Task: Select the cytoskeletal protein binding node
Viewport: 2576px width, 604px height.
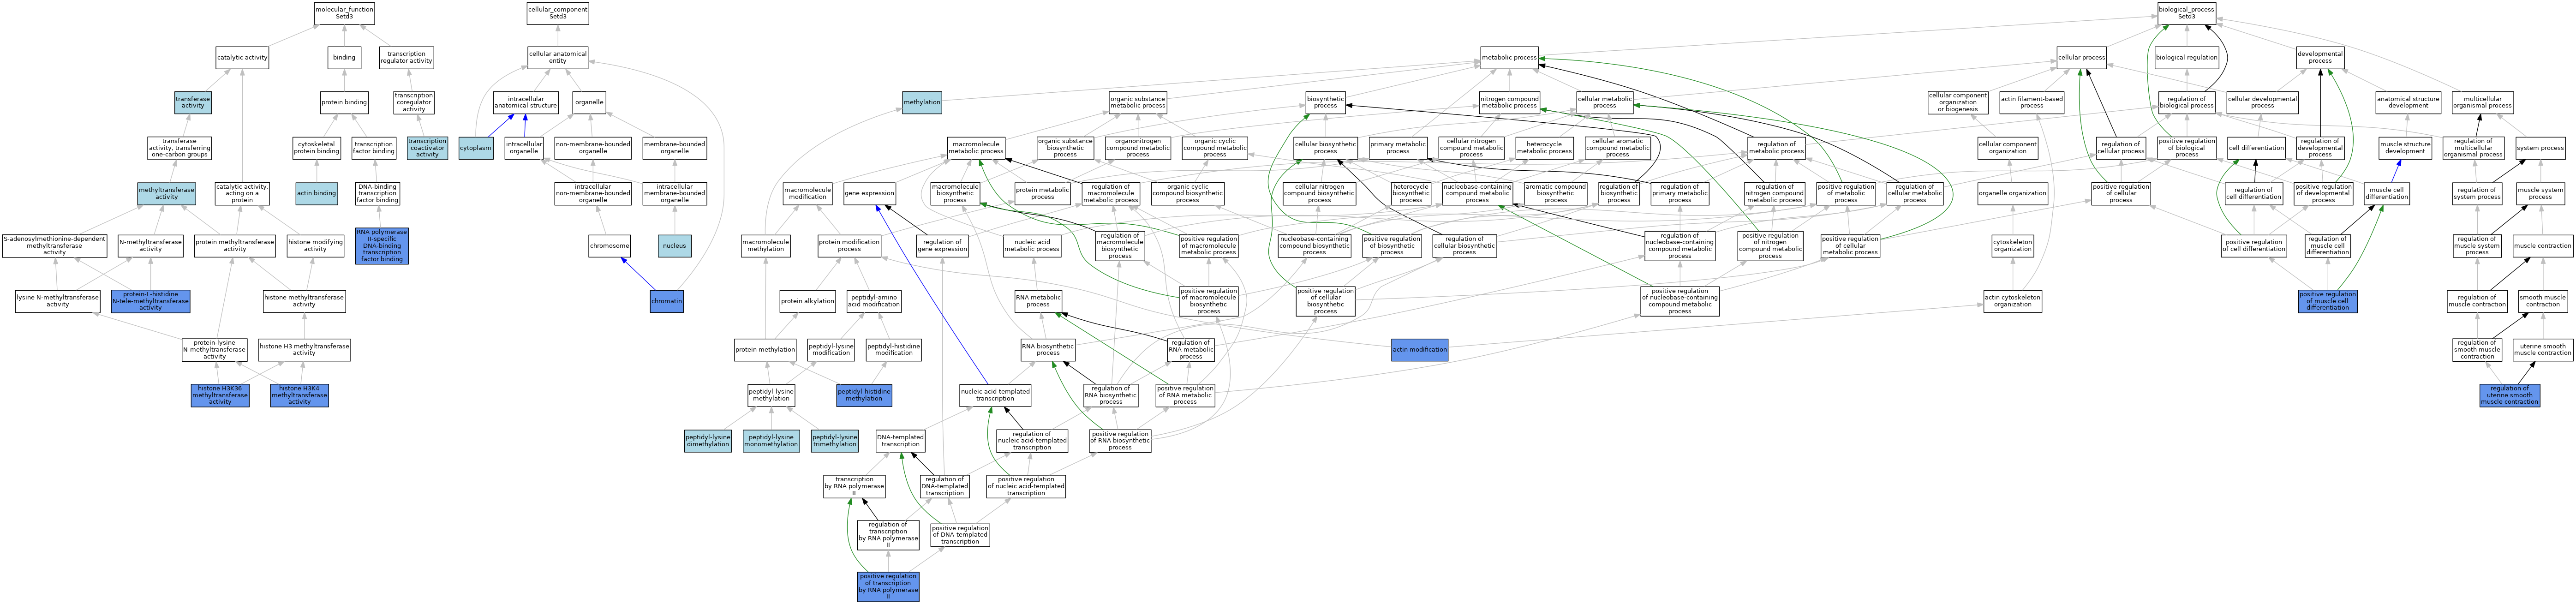Action: coord(316,148)
